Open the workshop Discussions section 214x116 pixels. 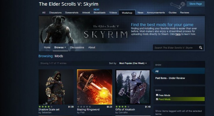77,48
